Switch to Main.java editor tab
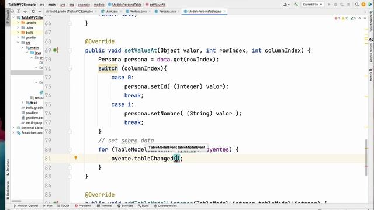Image resolution: width=374 pixels, height=210 pixels. (x=111, y=12)
